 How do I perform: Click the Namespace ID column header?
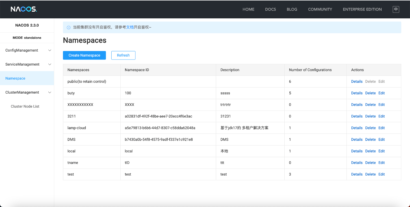tap(168, 70)
